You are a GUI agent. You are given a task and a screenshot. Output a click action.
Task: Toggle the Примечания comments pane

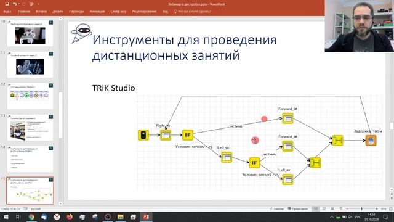point(298,209)
